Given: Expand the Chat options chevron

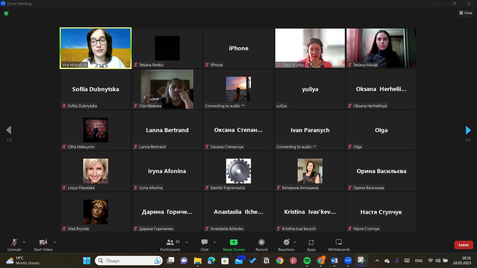Looking at the screenshot, I should click(x=215, y=242).
